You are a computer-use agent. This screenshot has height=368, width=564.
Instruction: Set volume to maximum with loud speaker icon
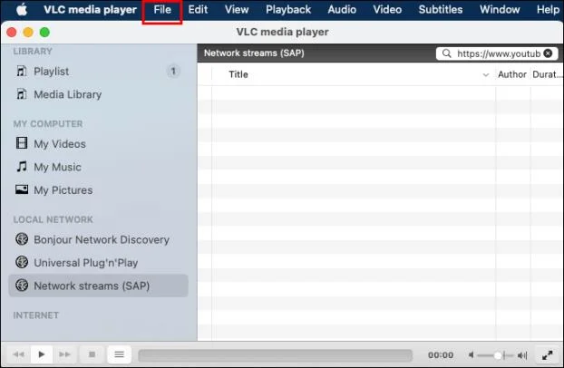pyautogui.click(x=522, y=355)
